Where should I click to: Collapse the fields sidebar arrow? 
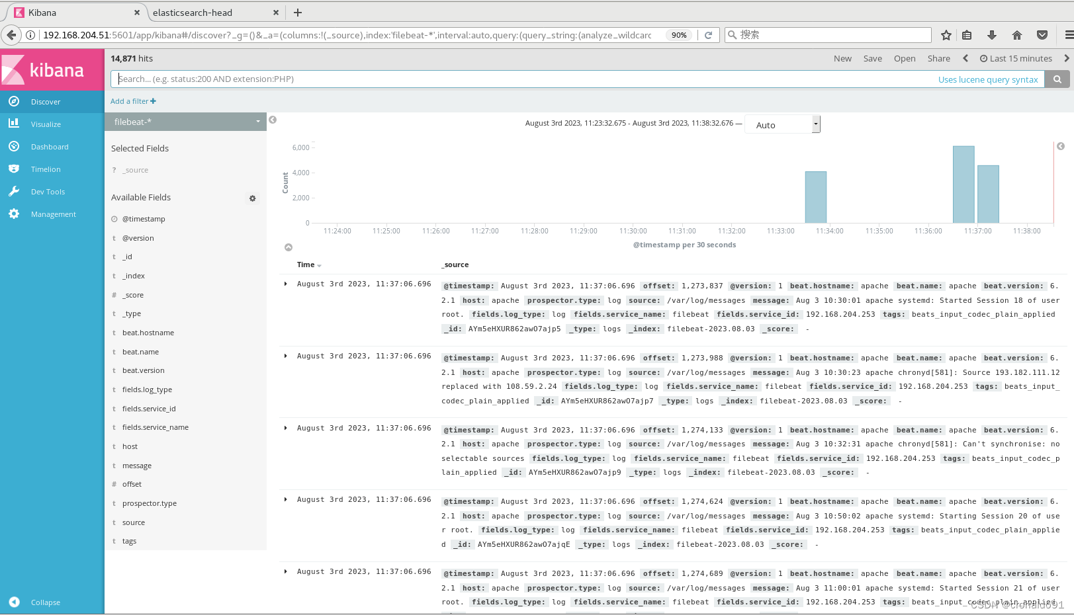pyautogui.click(x=273, y=120)
